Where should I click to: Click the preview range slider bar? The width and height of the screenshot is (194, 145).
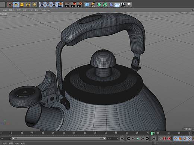59,138
